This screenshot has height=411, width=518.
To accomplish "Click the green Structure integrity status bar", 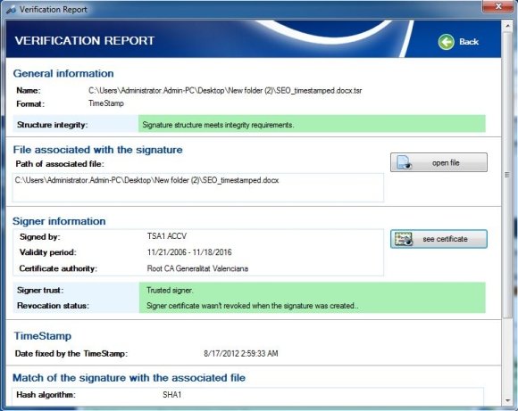I will [312, 123].
